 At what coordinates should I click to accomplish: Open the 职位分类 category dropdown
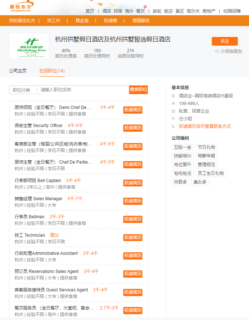(23, 90)
